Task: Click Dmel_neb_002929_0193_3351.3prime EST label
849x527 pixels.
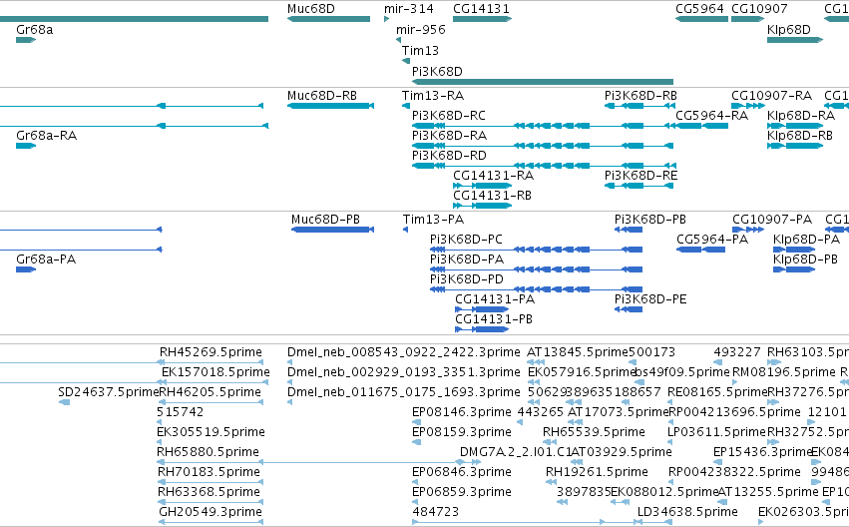Action: tap(404, 372)
